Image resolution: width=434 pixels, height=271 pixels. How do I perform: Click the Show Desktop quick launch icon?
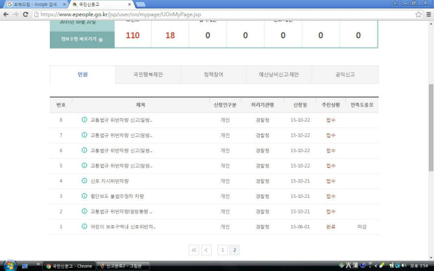point(25,266)
